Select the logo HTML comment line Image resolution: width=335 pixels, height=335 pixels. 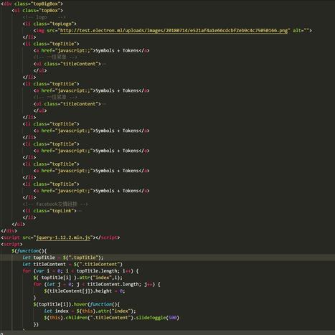click(x=44, y=17)
